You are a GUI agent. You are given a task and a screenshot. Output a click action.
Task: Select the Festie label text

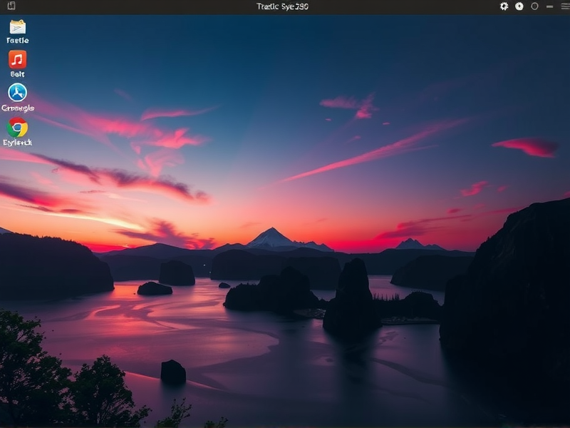point(17,41)
